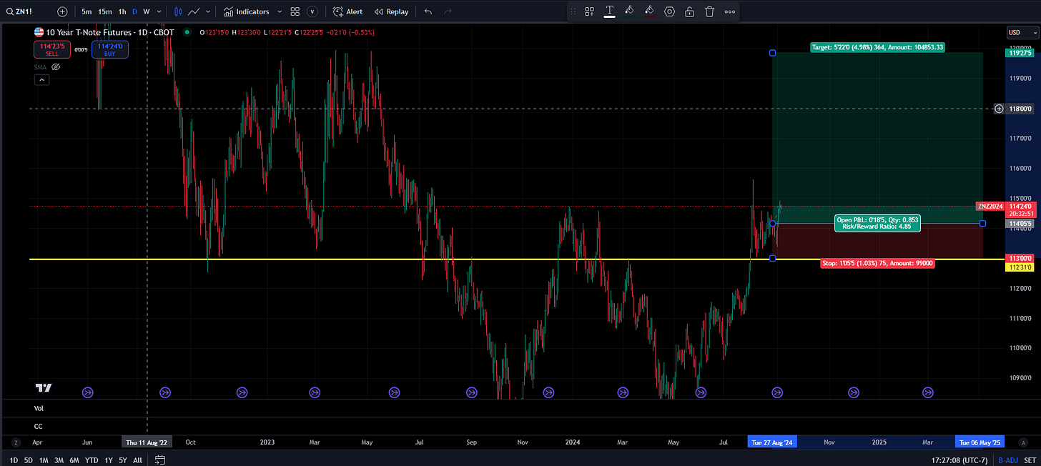The width and height of the screenshot is (1041, 466).
Task: Click the green market status dot
Action: coord(187,32)
